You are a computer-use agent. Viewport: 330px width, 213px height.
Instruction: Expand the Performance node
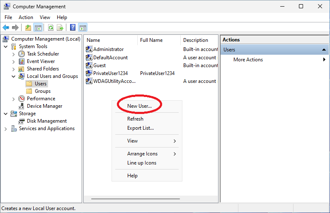point(13,99)
